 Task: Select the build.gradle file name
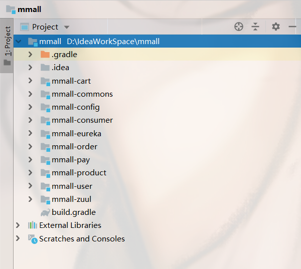click(x=74, y=212)
